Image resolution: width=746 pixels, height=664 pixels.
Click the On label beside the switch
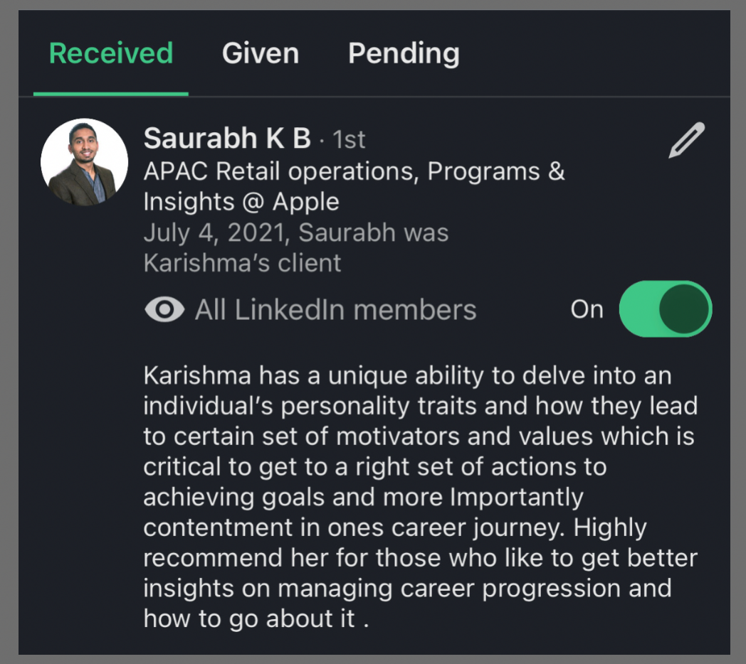(x=587, y=310)
